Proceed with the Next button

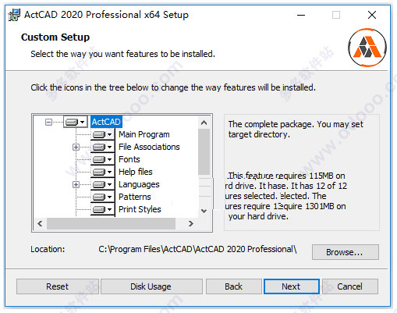point(292,286)
